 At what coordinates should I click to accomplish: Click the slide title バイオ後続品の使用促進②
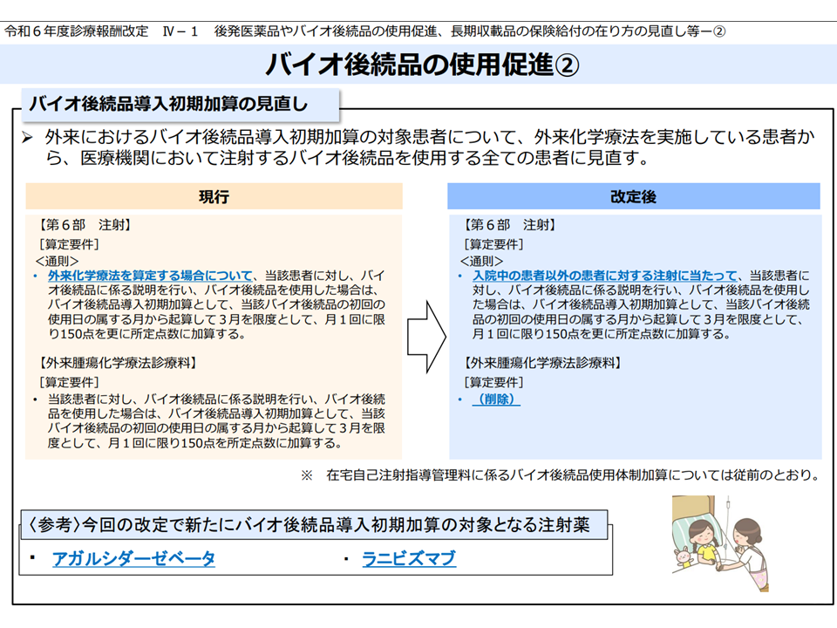[418, 65]
